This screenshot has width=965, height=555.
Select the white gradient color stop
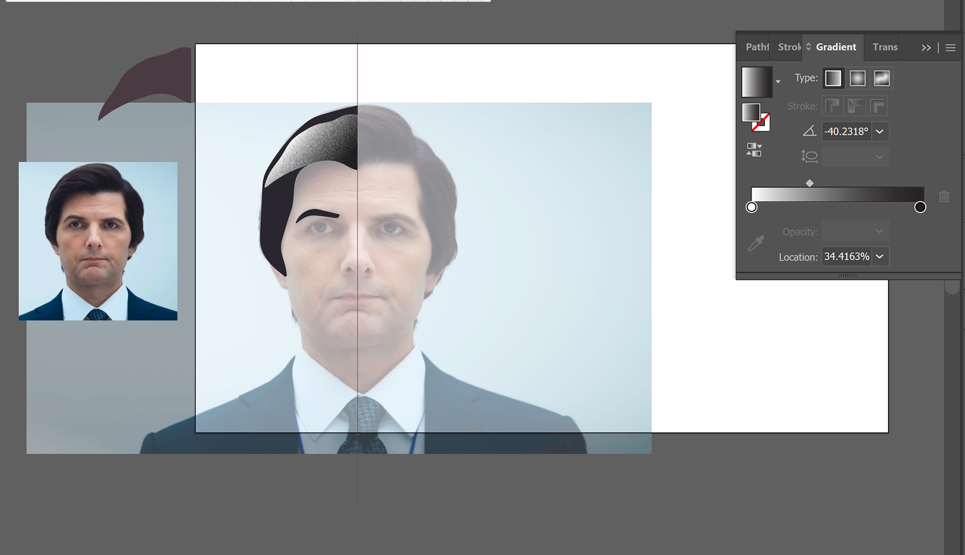click(x=751, y=207)
